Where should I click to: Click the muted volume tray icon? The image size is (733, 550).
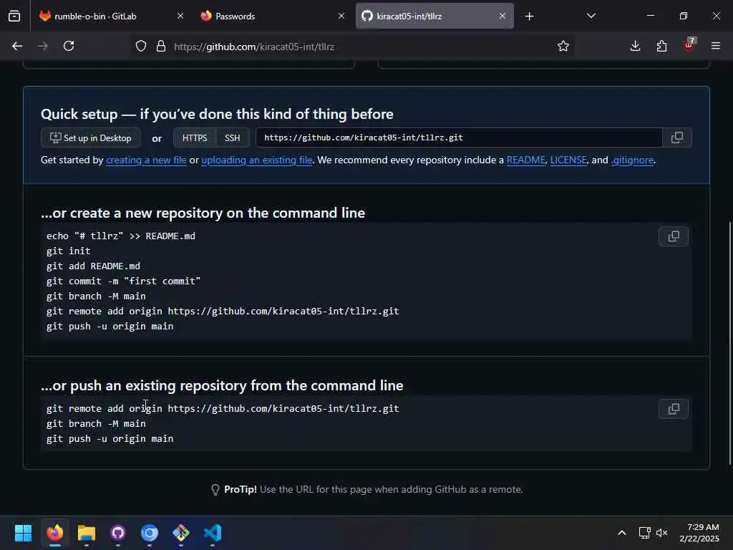(661, 533)
